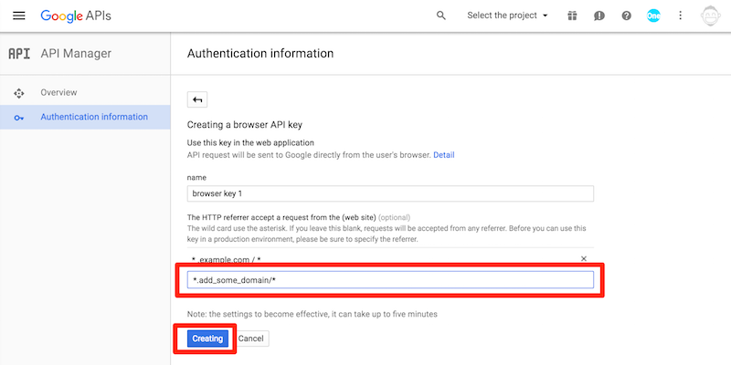Focus the name field with browser key 1
The width and height of the screenshot is (731, 365).
[390, 193]
